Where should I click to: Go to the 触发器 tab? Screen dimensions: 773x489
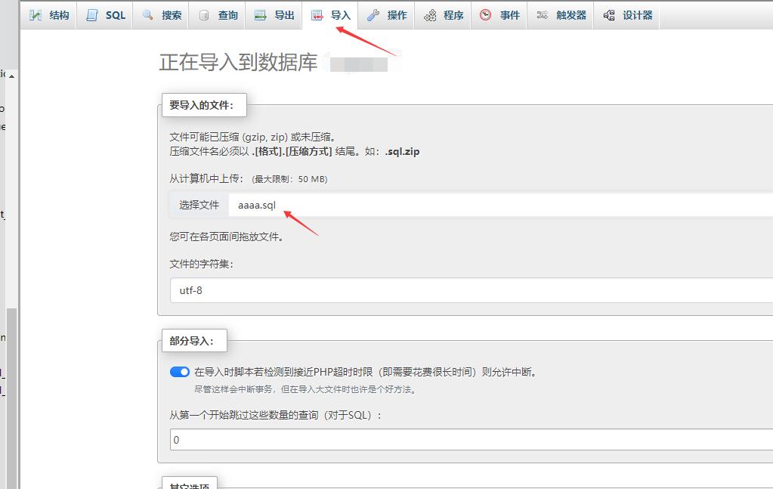(560, 15)
